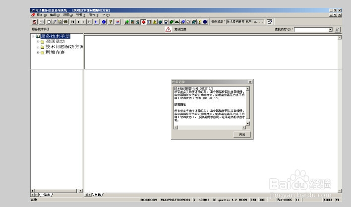The image size is (351, 207).
Task: Click the blank new document toolbar icon
Action: [x=49, y=22]
